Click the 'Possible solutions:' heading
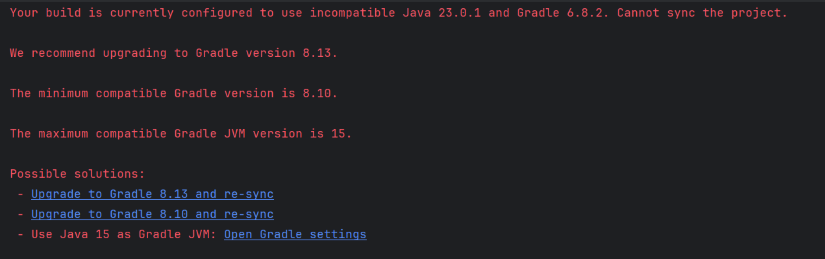Image resolution: width=825 pixels, height=259 pixels. 77,174
